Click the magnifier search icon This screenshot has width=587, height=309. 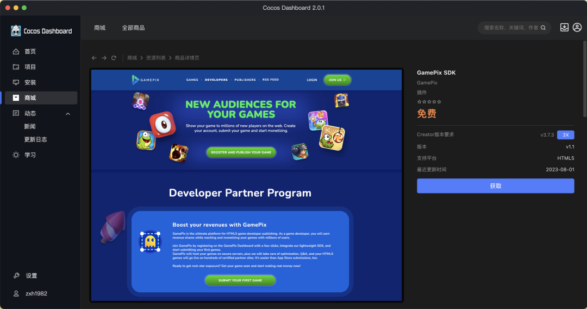tap(543, 28)
